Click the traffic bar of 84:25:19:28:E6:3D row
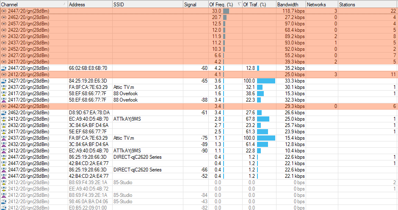Screen dimensions: 398x210 coord(266,81)
